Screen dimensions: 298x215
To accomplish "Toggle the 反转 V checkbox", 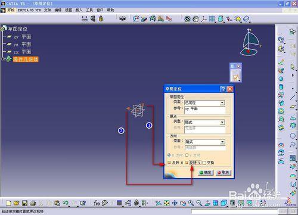I will [x=187, y=163].
